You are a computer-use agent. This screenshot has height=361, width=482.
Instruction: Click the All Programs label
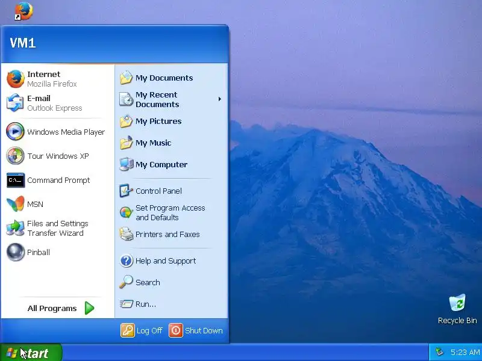(52, 309)
